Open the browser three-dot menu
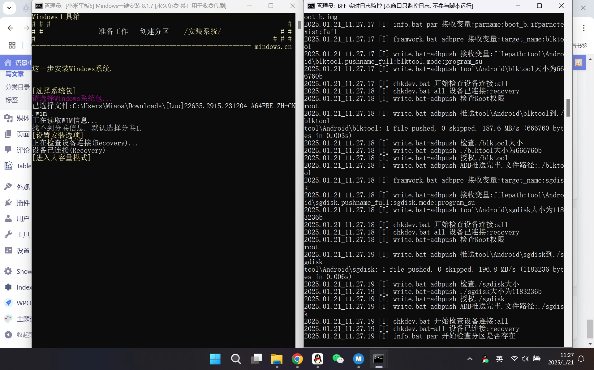Screen dimensions: 594x370 coord(583,28)
